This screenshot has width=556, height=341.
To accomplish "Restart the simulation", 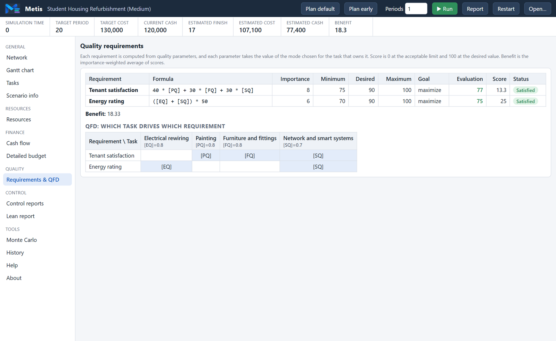I will [506, 9].
